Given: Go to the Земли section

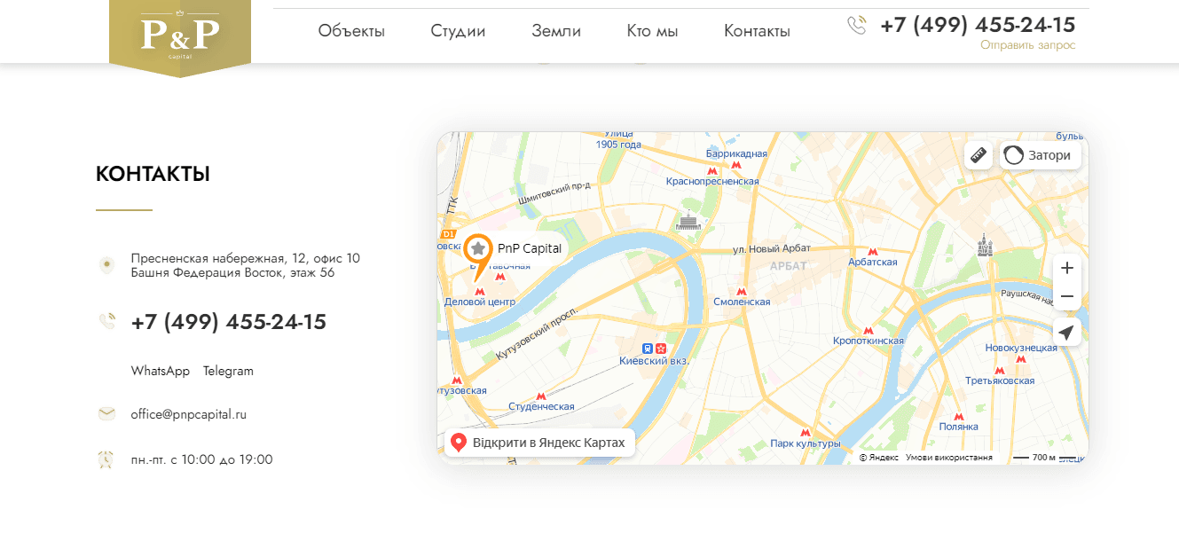Looking at the screenshot, I should [556, 31].
